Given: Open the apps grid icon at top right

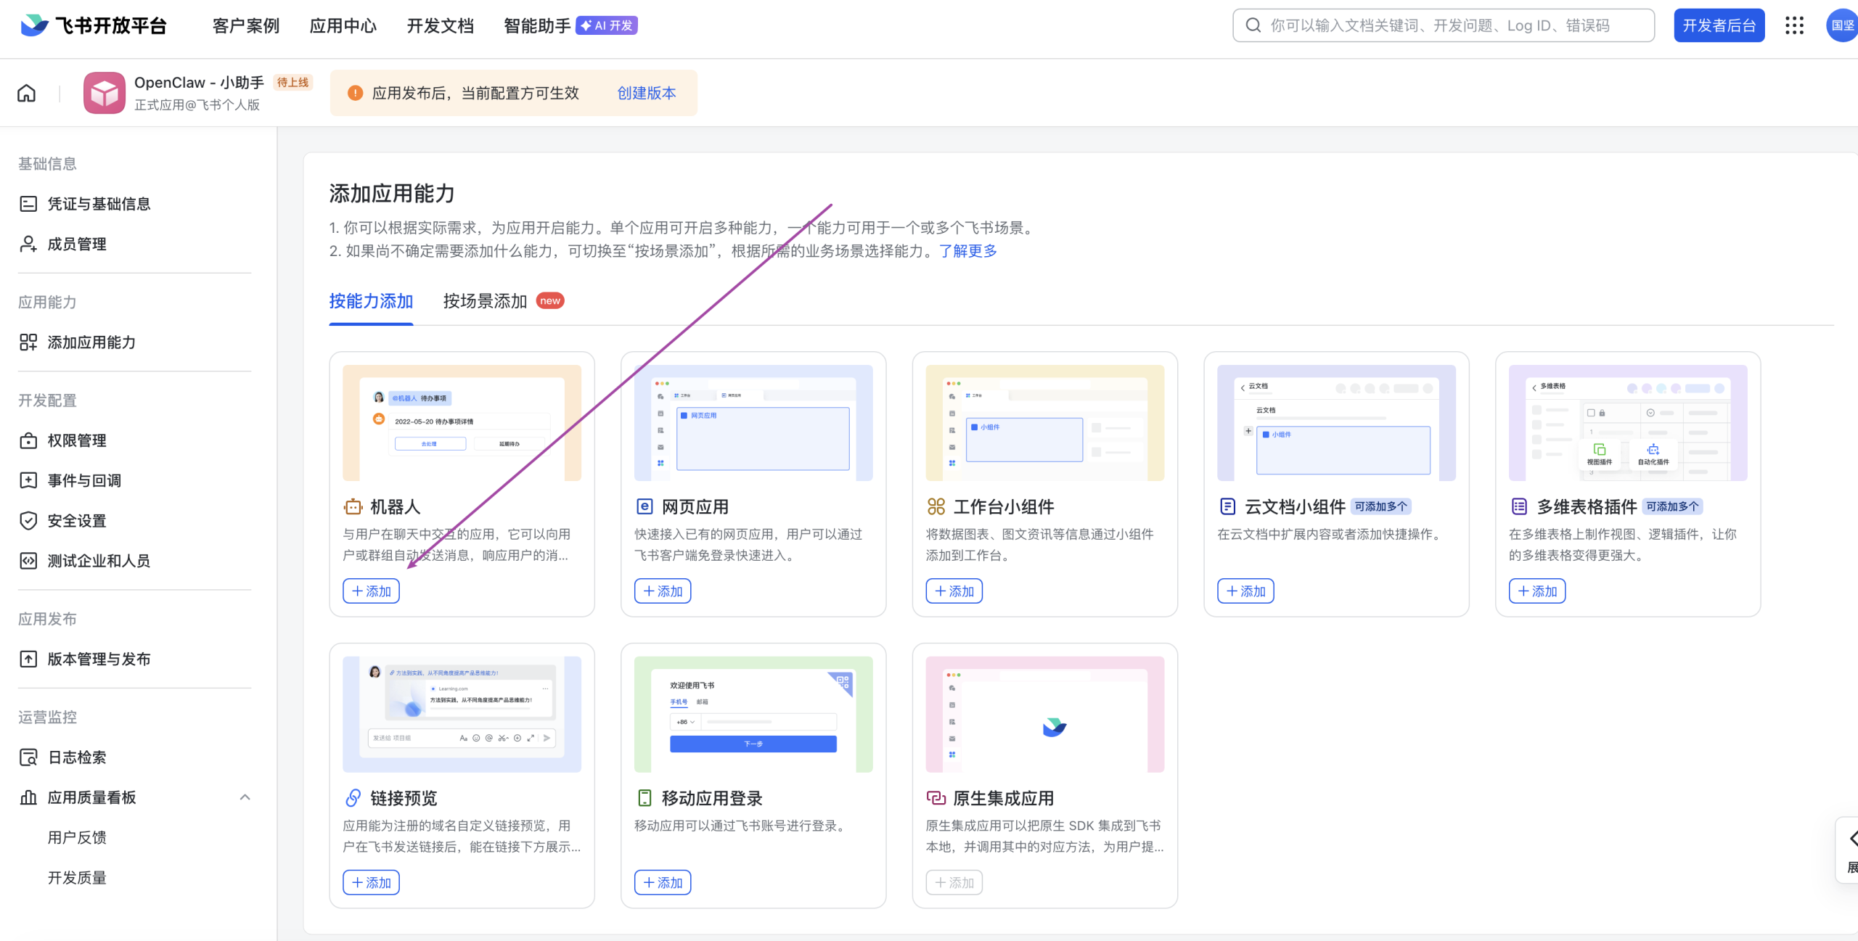Looking at the screenshot, I should coord(1795,25).
